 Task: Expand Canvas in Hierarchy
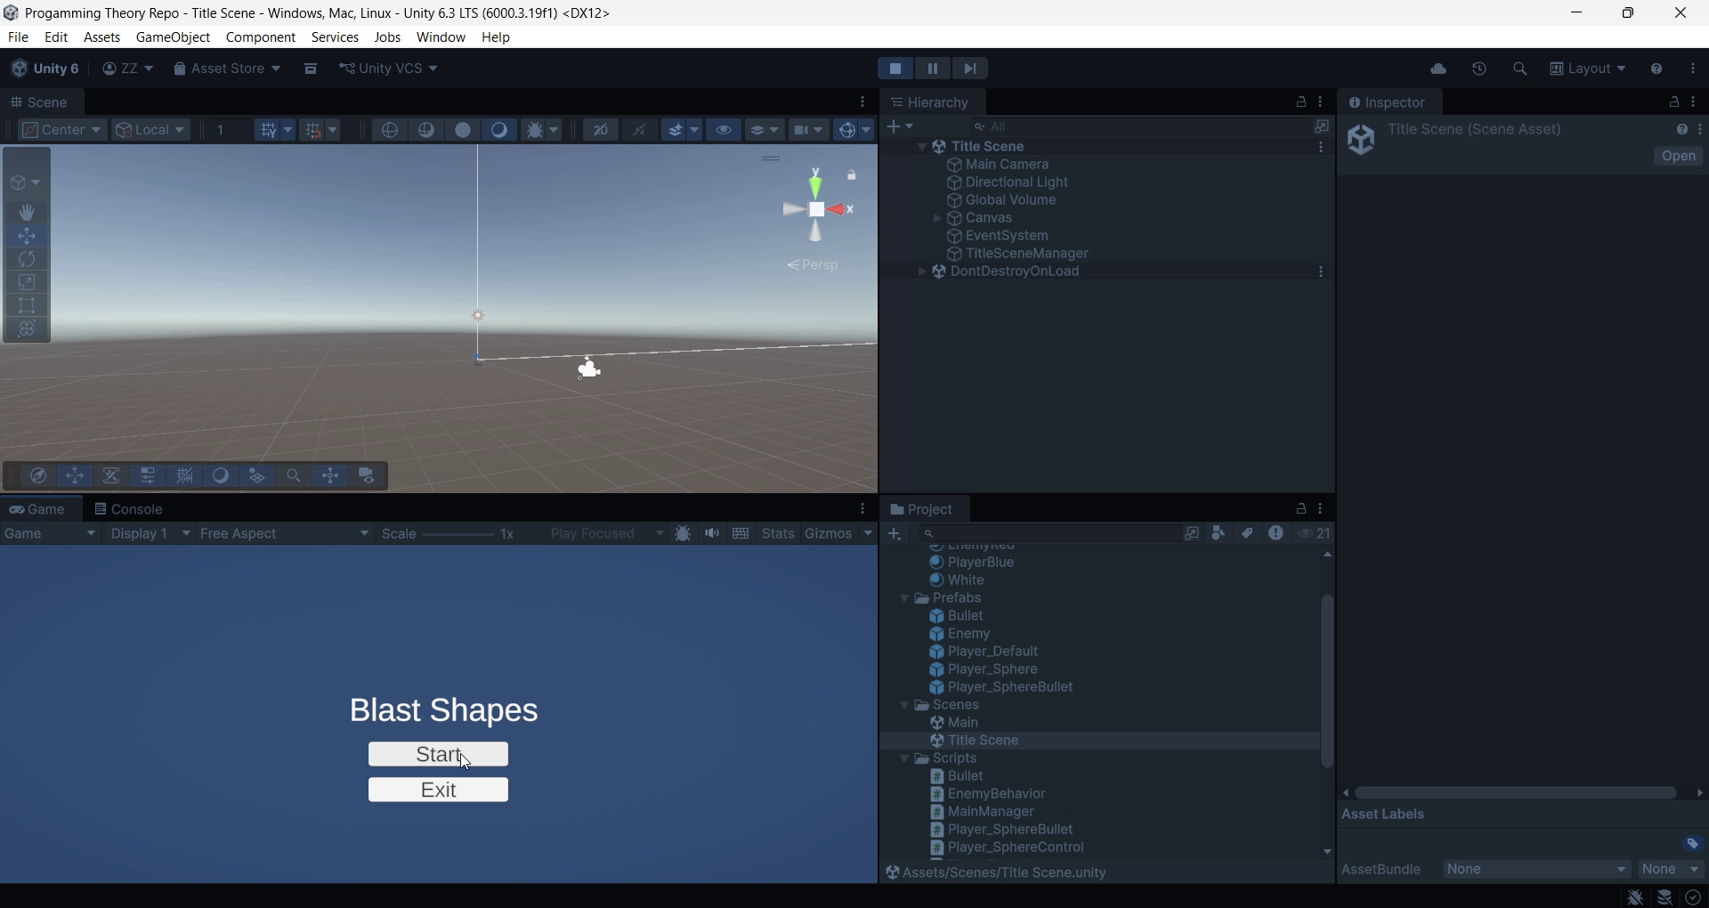937,218
